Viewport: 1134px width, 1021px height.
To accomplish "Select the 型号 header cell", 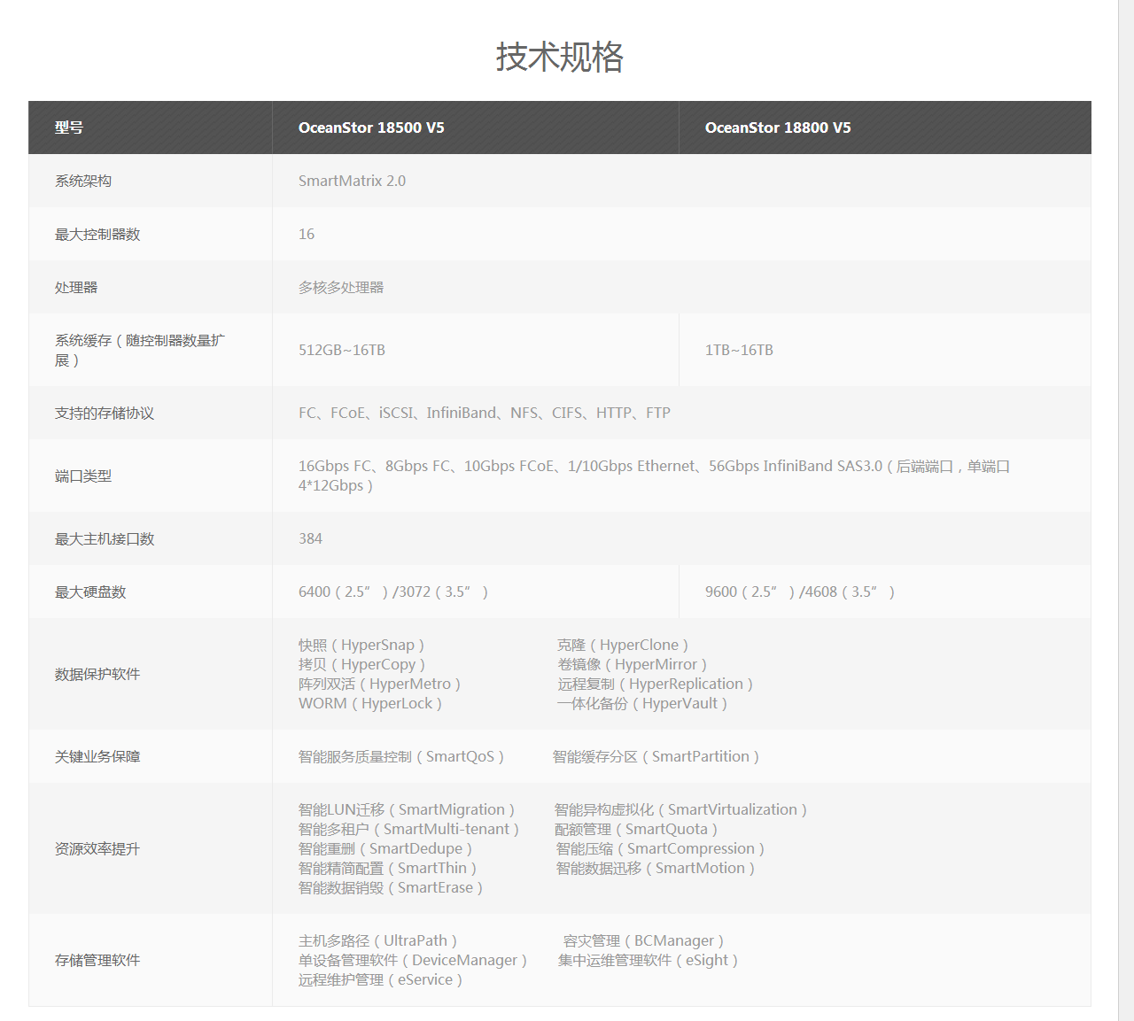I will 151,128.
